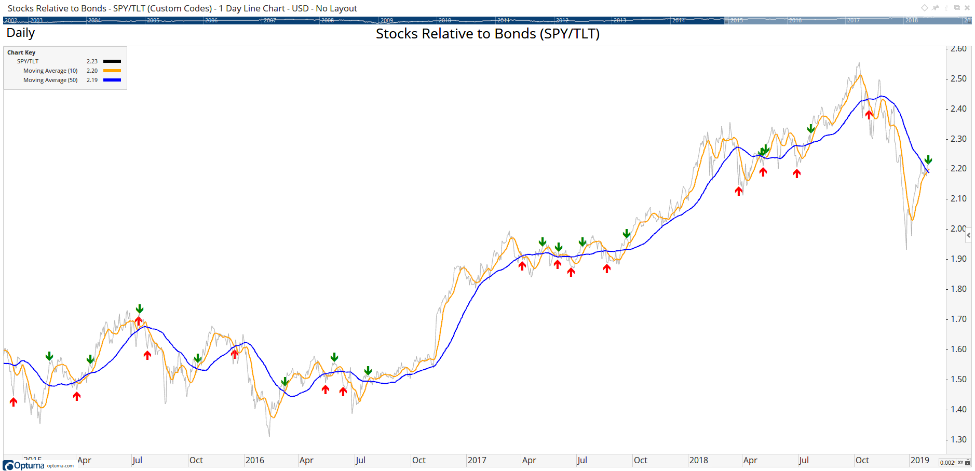
Task: Click the chart heading Stocks Relative to Bonds (SPY/TLT)
Action: click(x=487, y=34)
